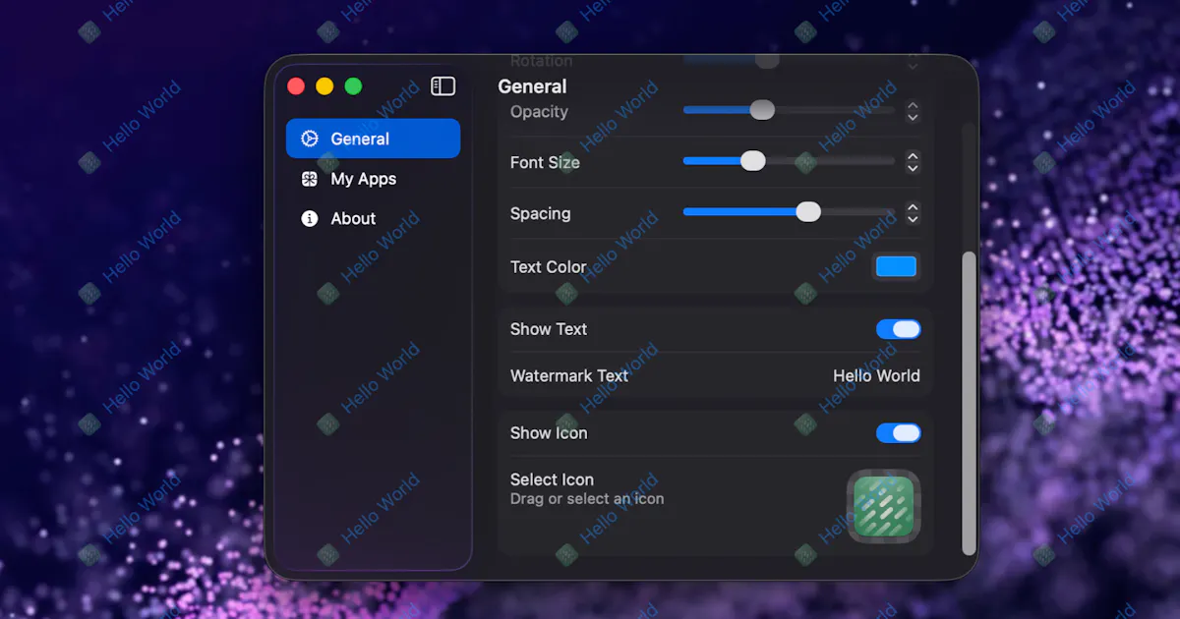Click the Text Color label
Viewport: 1180px width, 619px height.
[x=548, y=266]
